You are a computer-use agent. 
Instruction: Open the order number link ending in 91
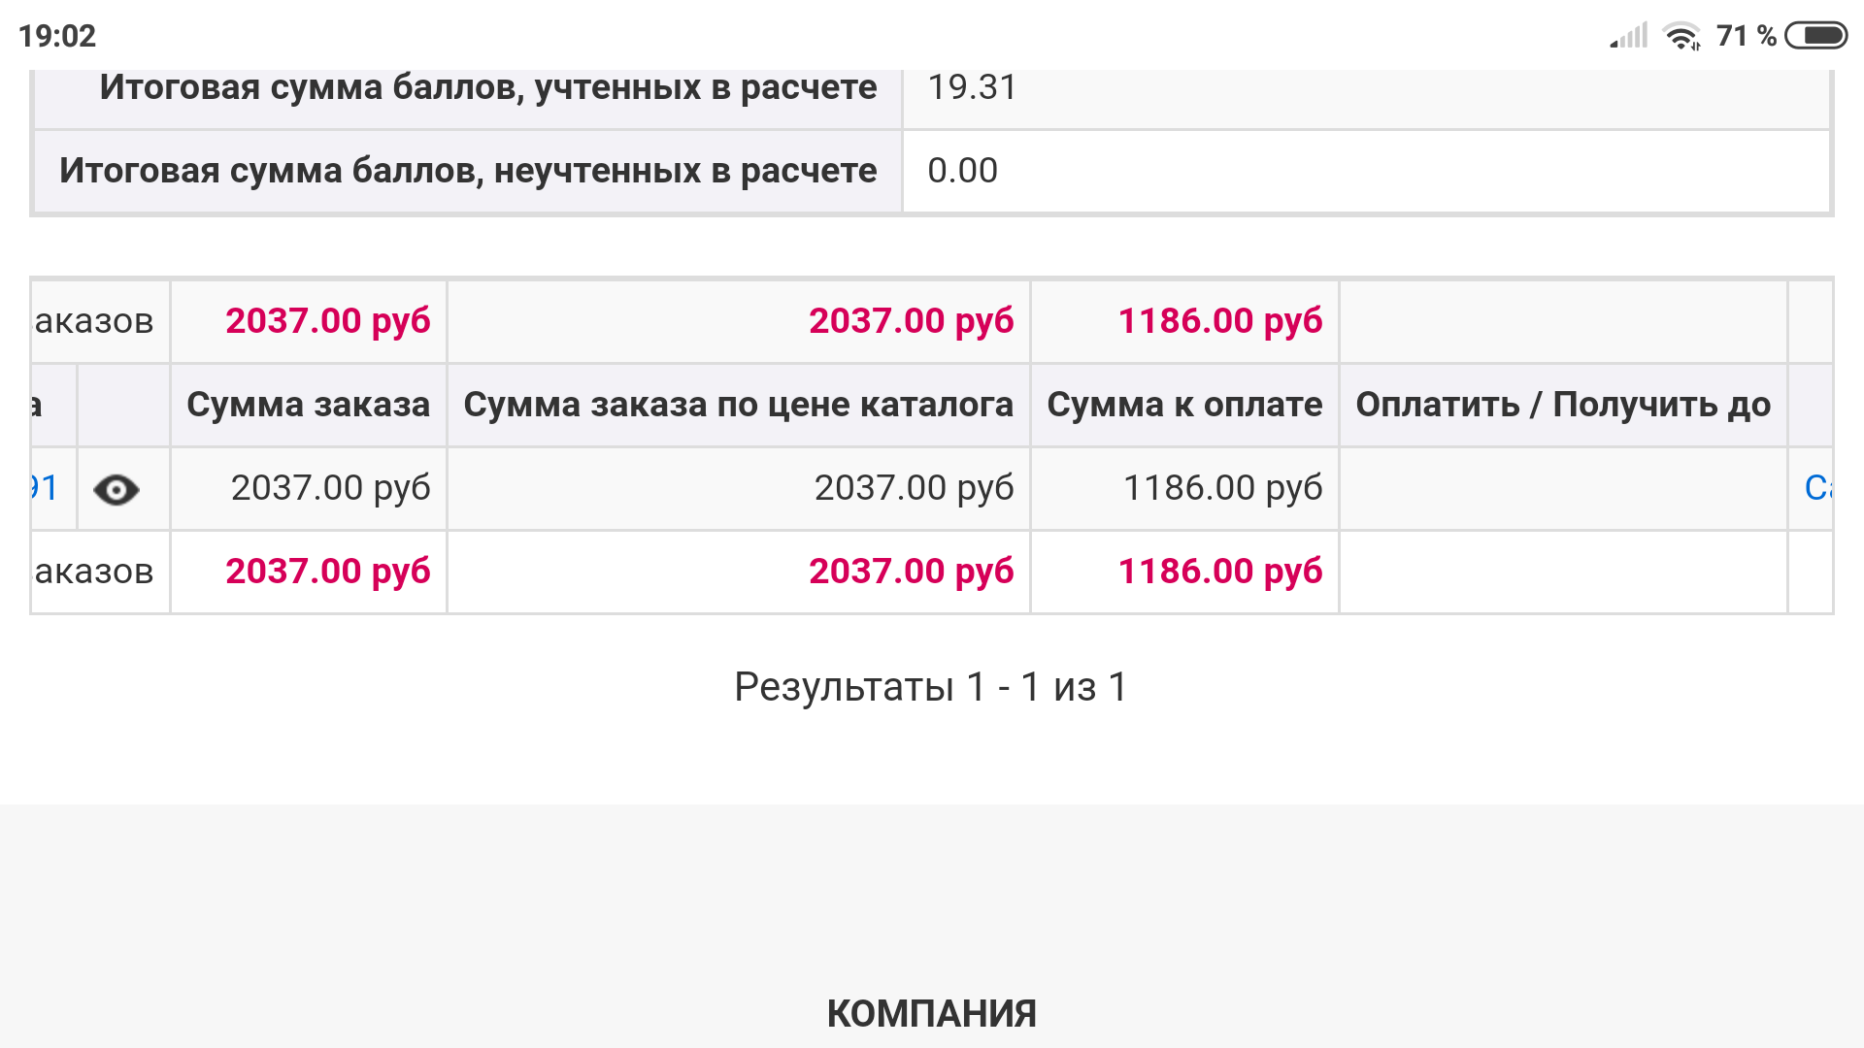tap(44, 488)
